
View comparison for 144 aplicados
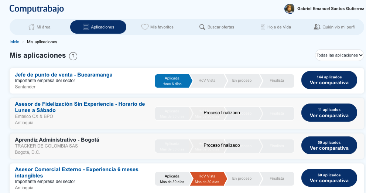click(329, 80)
